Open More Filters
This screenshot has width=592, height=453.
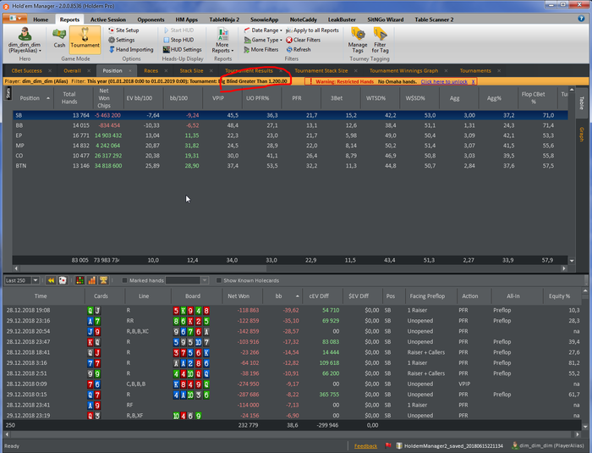coord(260,50)
